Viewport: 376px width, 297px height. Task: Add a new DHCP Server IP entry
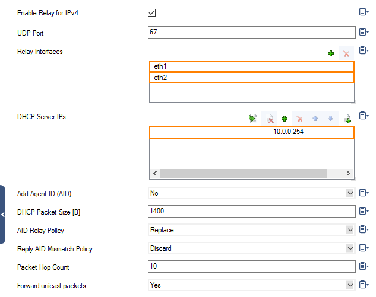[285, 119]
